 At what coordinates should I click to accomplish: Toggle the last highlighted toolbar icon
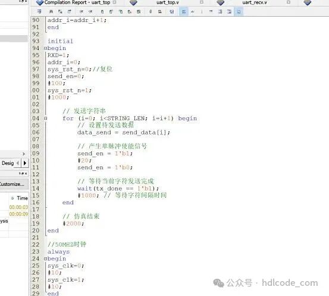(x=239, y=11)
